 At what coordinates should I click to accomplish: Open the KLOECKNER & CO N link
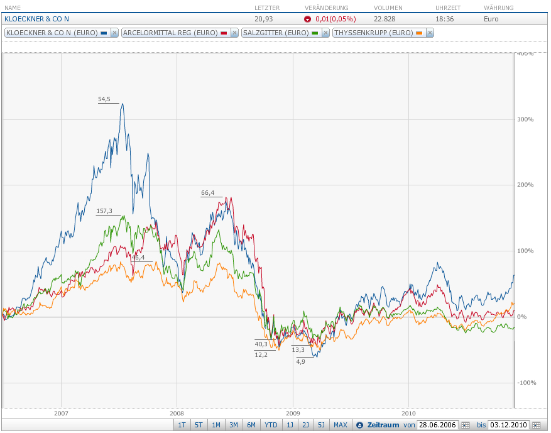[36, 19]
